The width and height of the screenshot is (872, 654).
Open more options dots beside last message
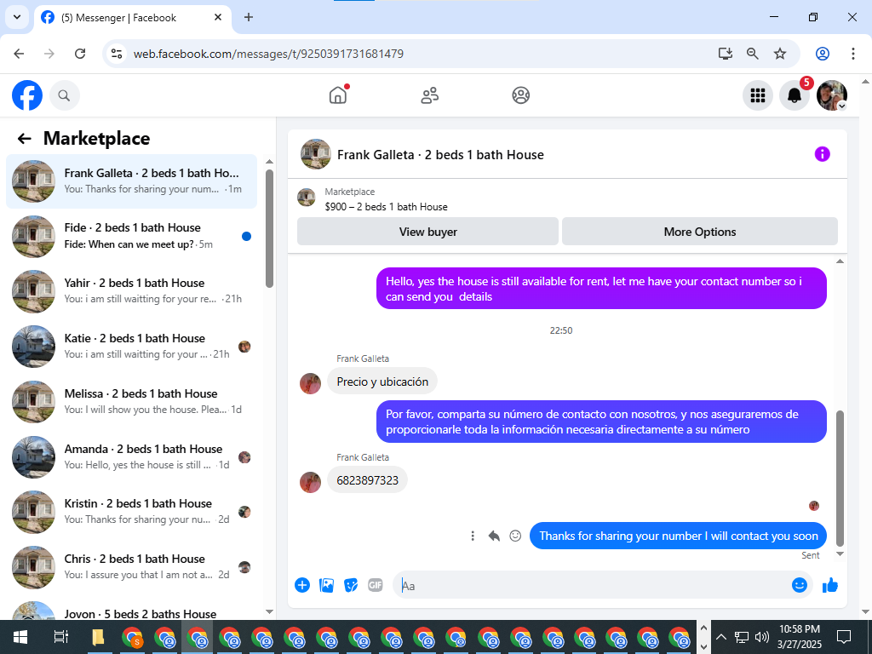[x=473, y=536]
